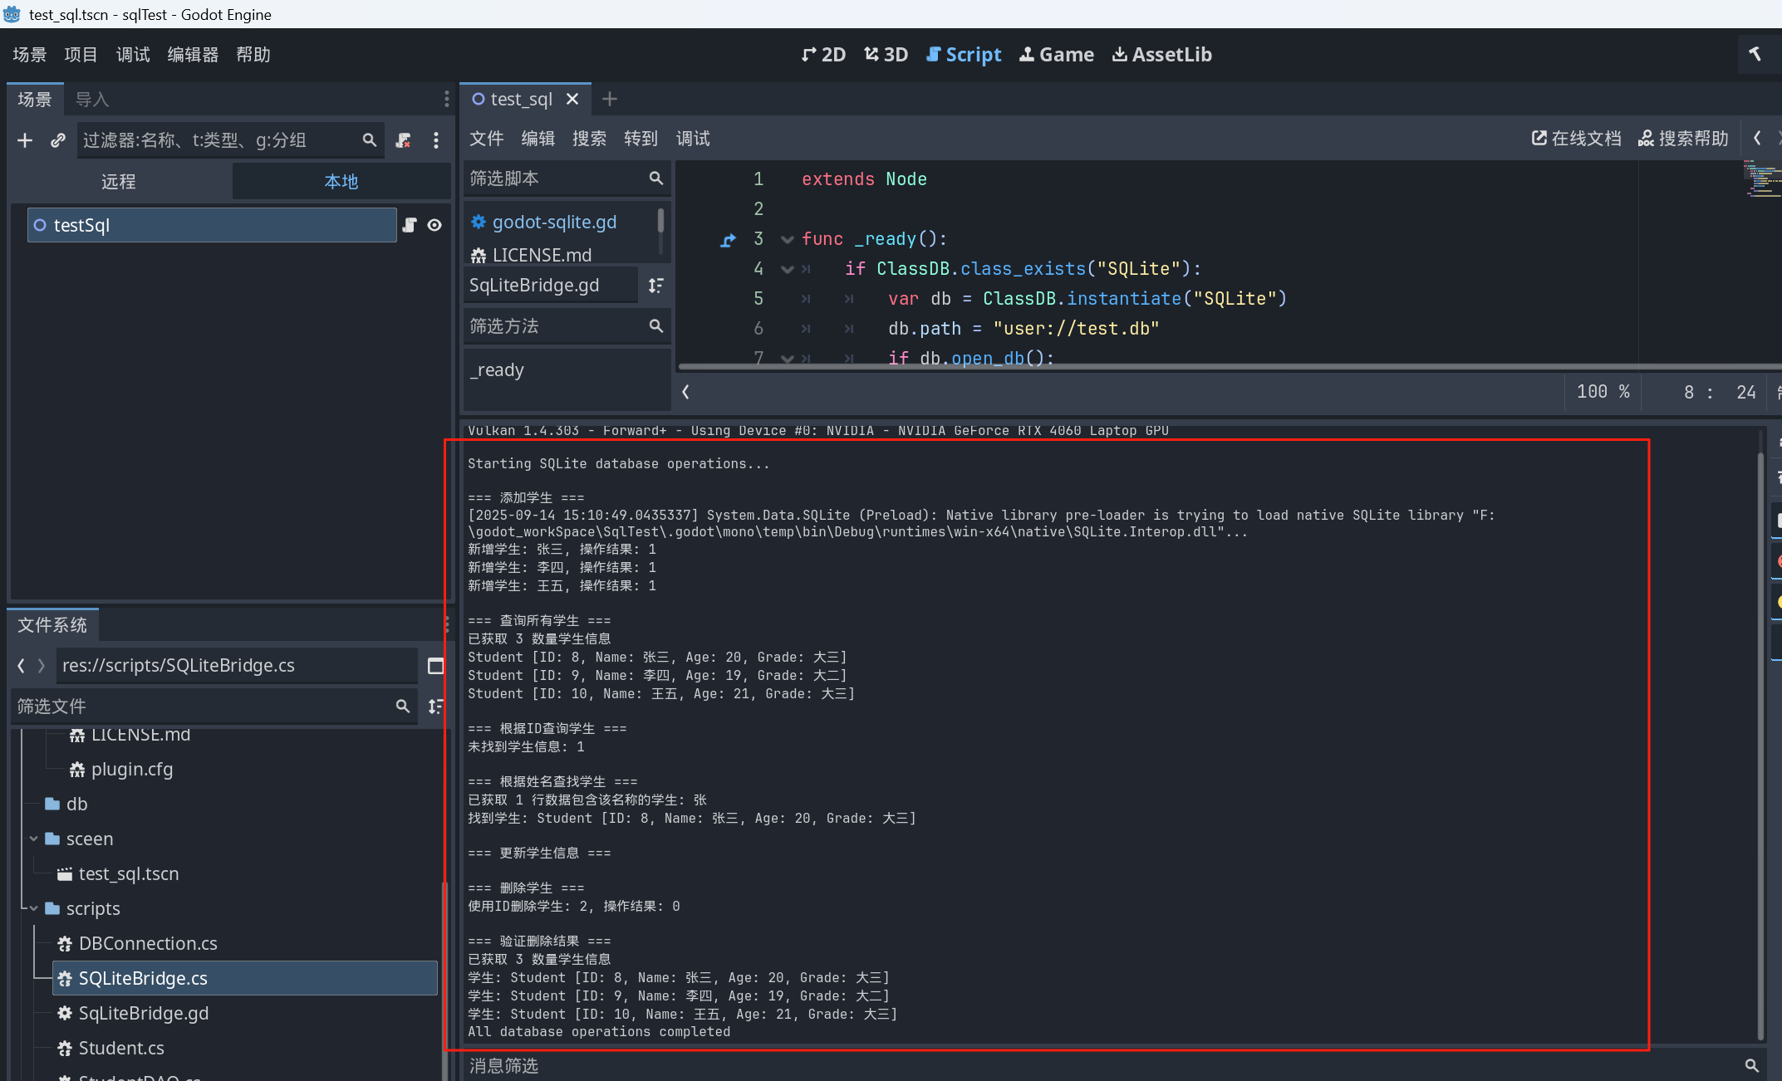Select the 场景 dock tab
This screenshot has width=1782, height=1081.
pyautogui.click(x=35, y=100)
